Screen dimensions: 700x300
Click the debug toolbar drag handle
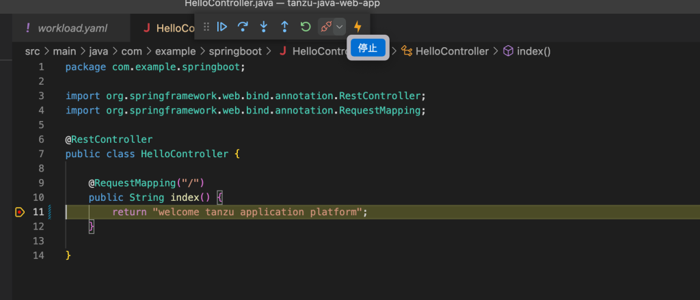coord(206,27)
